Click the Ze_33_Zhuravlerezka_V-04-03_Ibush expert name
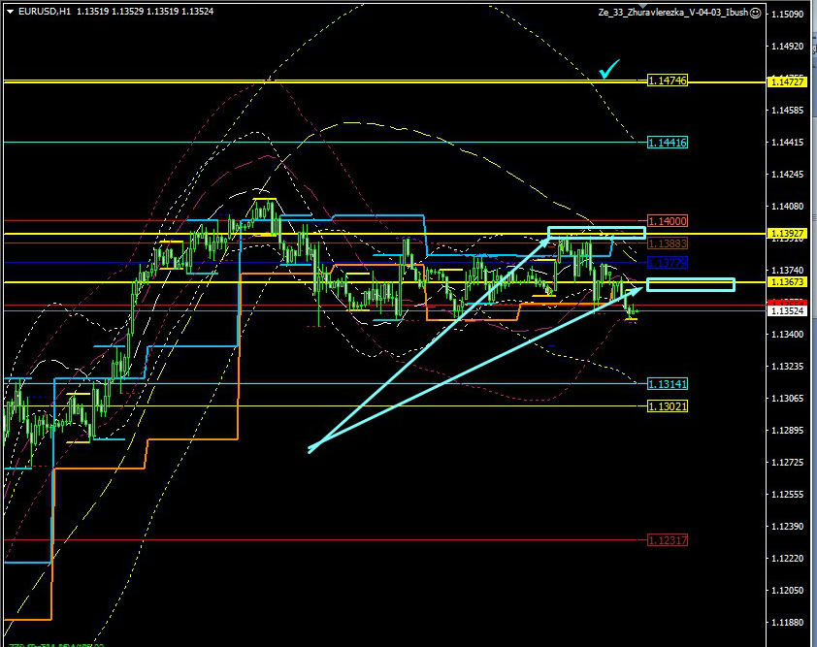817x647 pixels. [x=673, y=13]
